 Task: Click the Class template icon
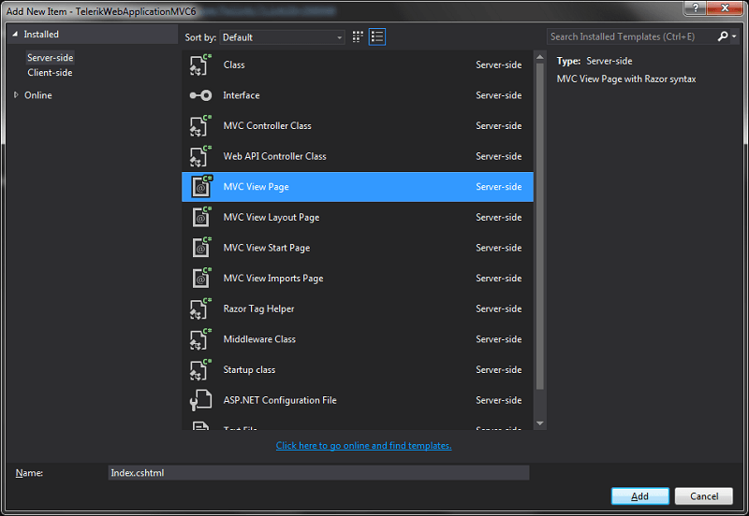(x=200, y=64)
